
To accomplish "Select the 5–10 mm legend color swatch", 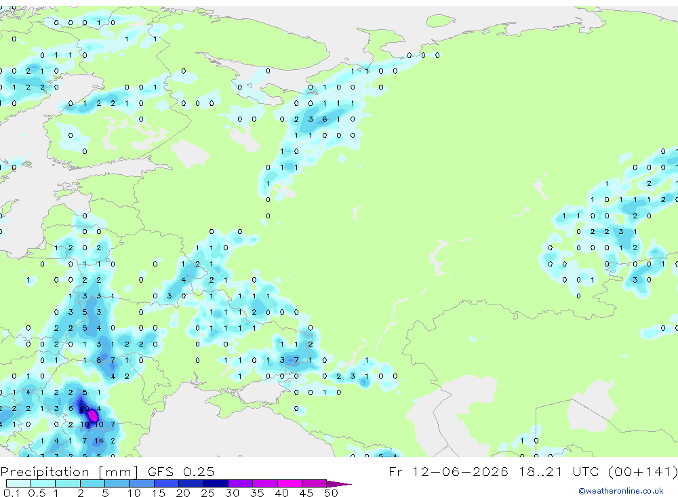I will coord(117,483).
